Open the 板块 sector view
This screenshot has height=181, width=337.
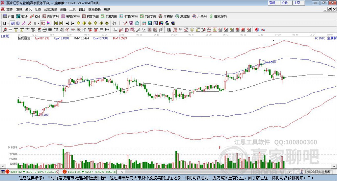coord(22,16)
